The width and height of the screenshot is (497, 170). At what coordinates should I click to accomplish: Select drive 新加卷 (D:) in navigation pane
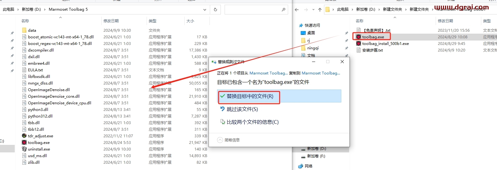click(314, 149)
